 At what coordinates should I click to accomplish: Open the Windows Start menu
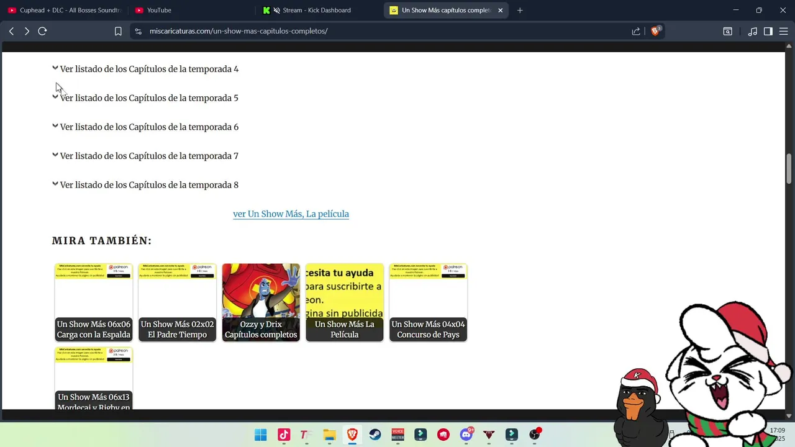pyautogui.click(x=261, y=435)
